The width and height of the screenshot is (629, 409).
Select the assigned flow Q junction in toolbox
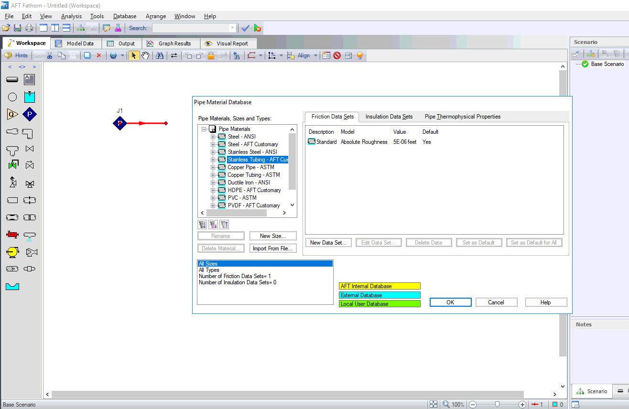pos(12,114)
